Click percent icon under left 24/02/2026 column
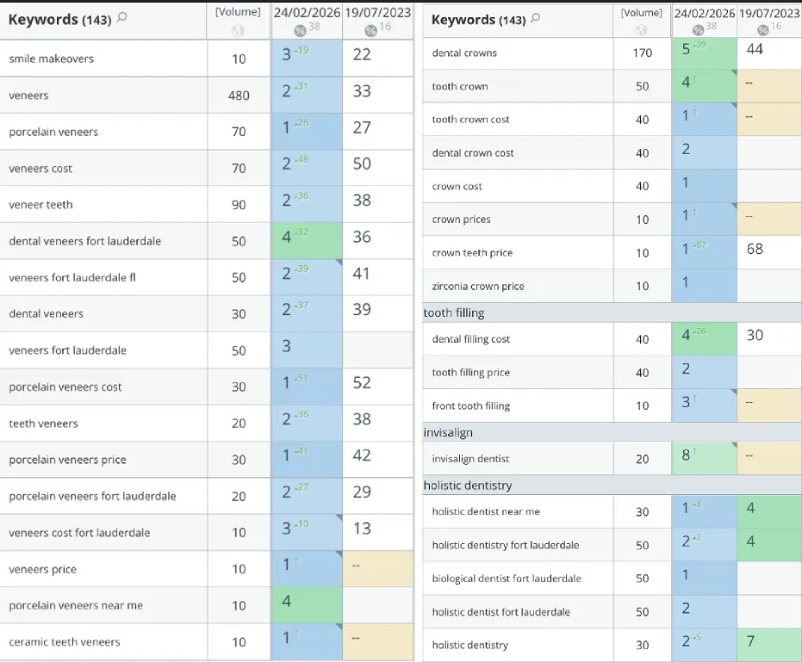802x662 pixels. click(x=300, y=30)
